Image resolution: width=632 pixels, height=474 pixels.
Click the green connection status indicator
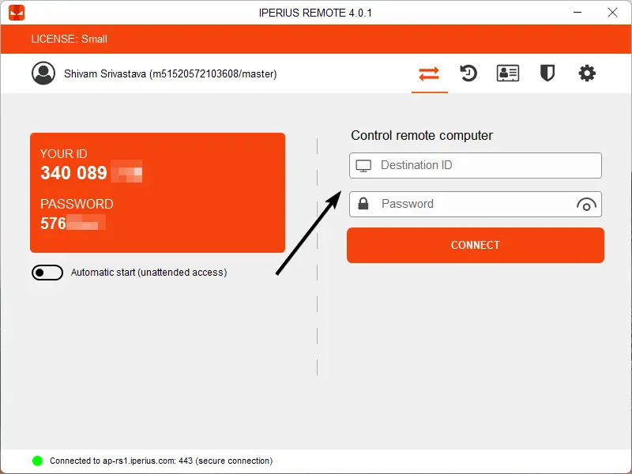click(x=37, y=461)
